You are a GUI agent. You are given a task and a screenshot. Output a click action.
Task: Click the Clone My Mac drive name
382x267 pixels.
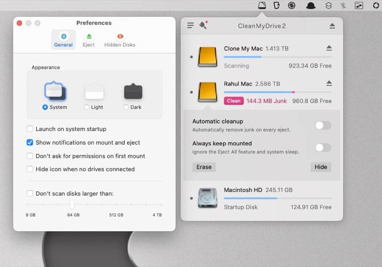click(x=243, y=49)
